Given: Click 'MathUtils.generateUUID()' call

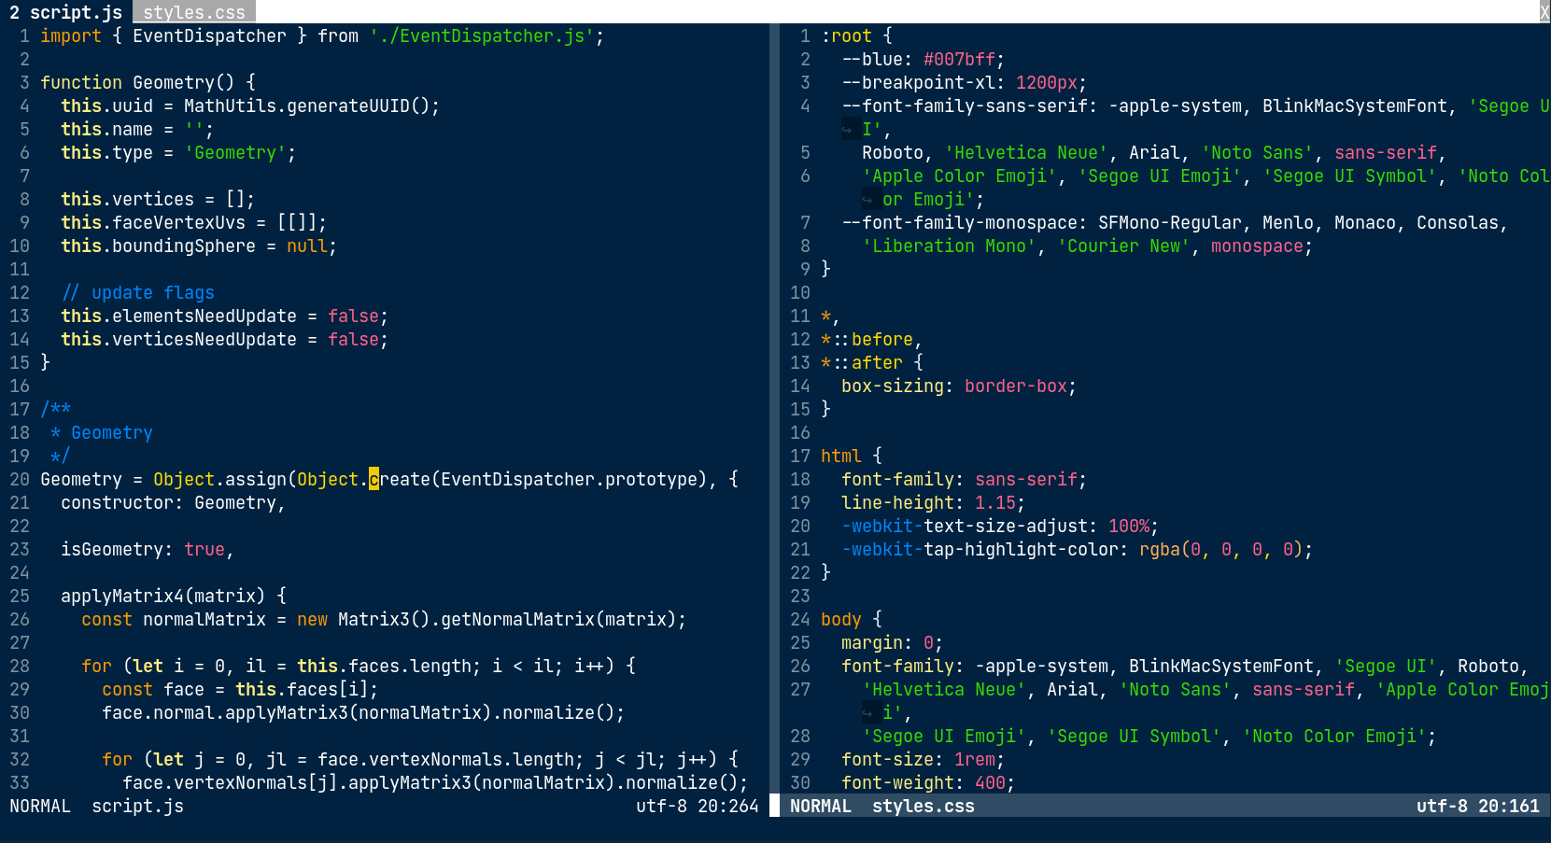Looking at the screenshot, I should pyautogui.click(x=306, y=105).
